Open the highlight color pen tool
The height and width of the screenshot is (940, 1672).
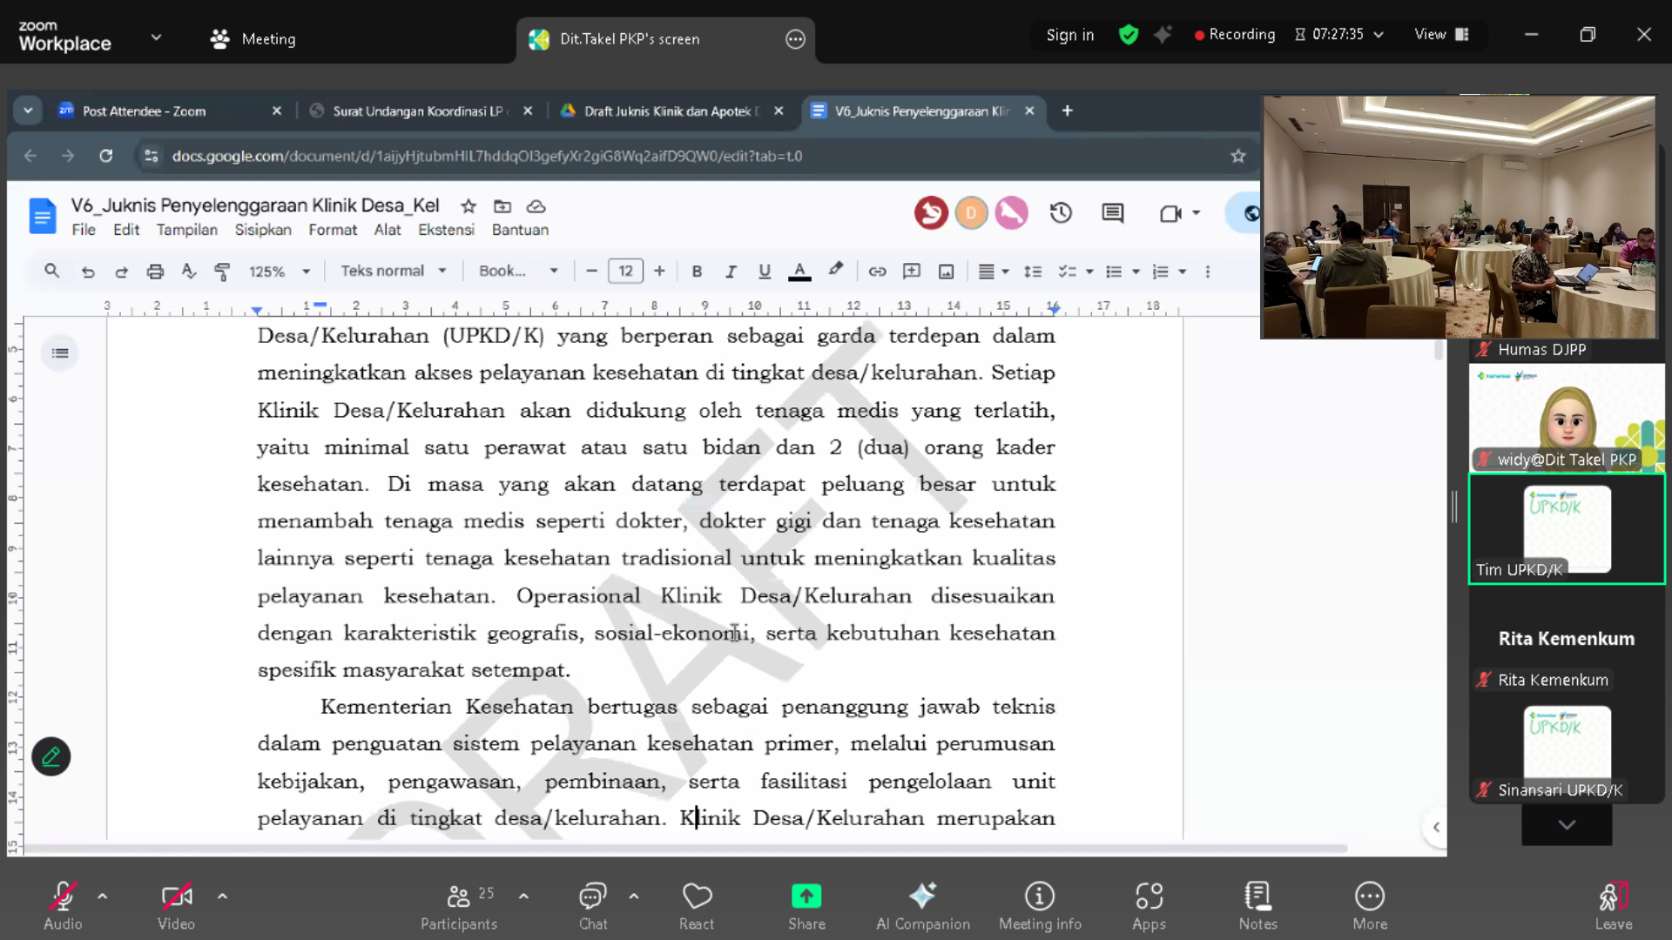(836, 270)
